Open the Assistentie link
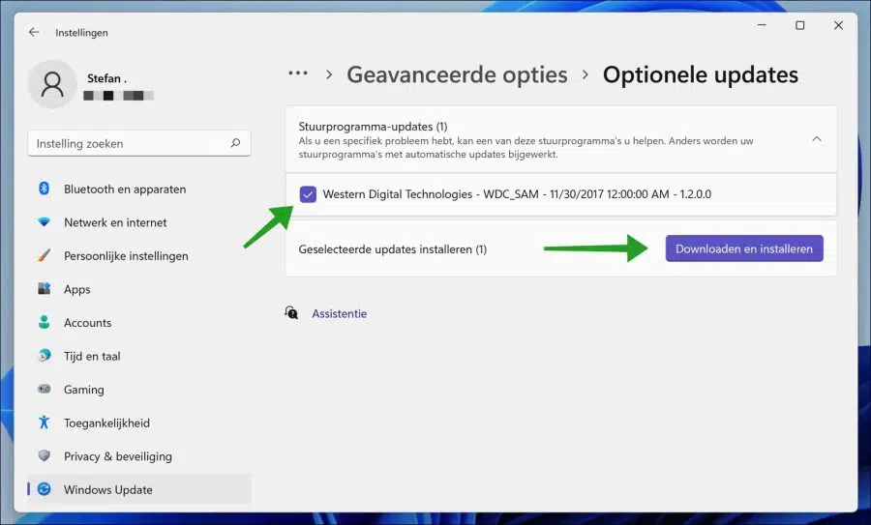The width and height of the screenshot is (871, 525). (x=340, y=313)
